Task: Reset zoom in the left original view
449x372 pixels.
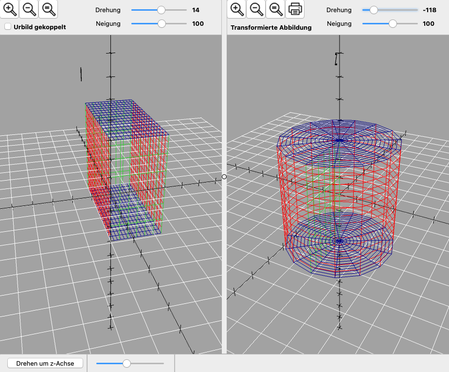Action: click(48, 9)
